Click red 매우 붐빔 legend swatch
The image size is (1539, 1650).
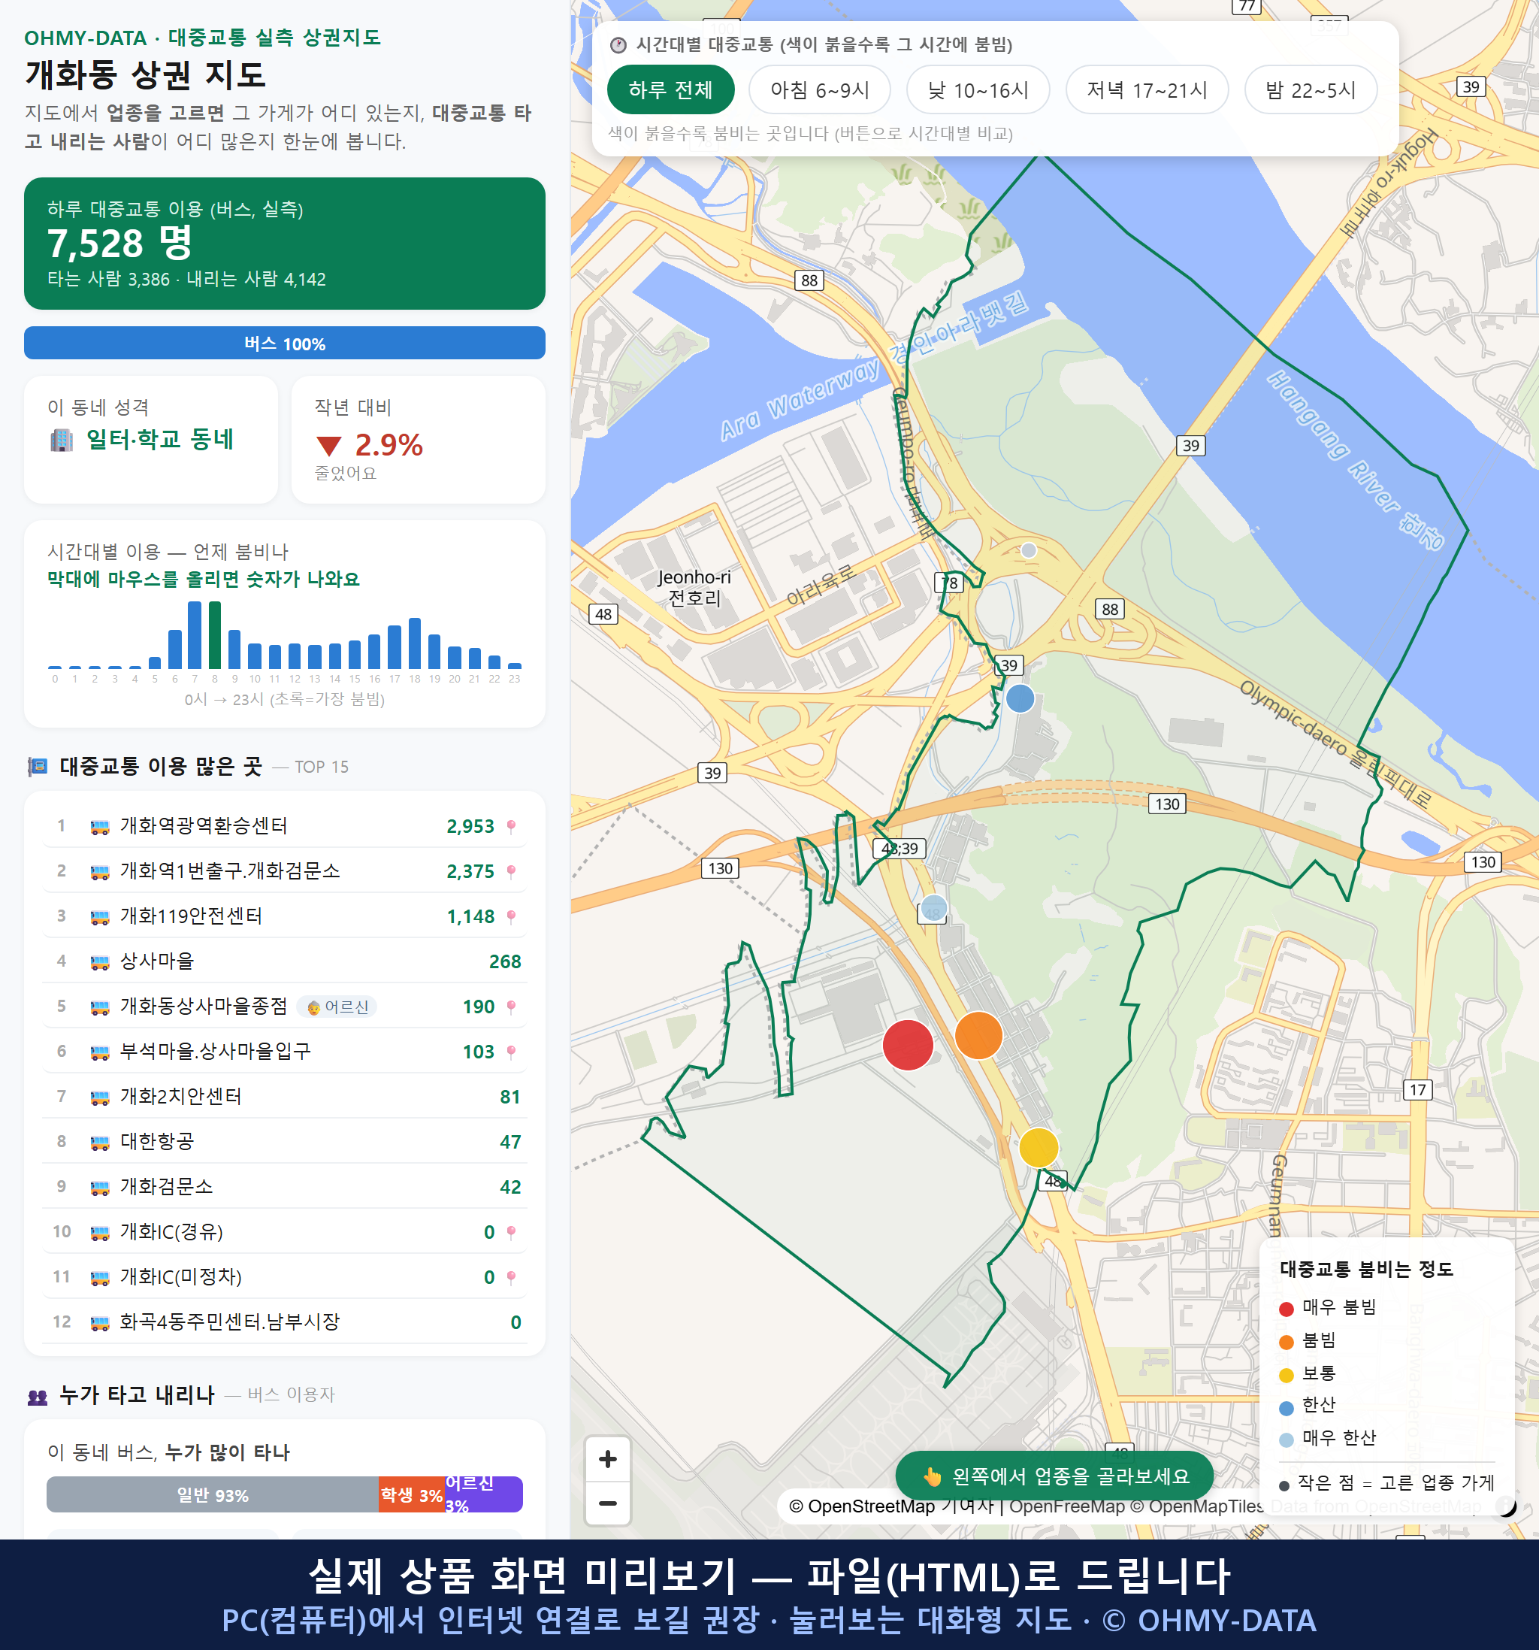click(x=1287, y=1309)
